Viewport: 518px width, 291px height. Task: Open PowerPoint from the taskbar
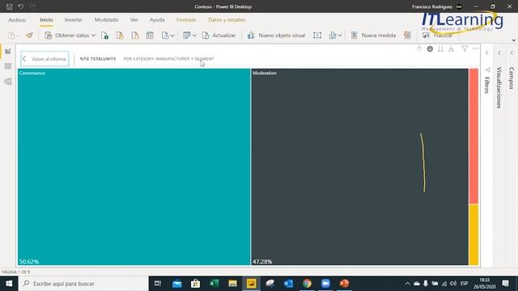(344, 284)
